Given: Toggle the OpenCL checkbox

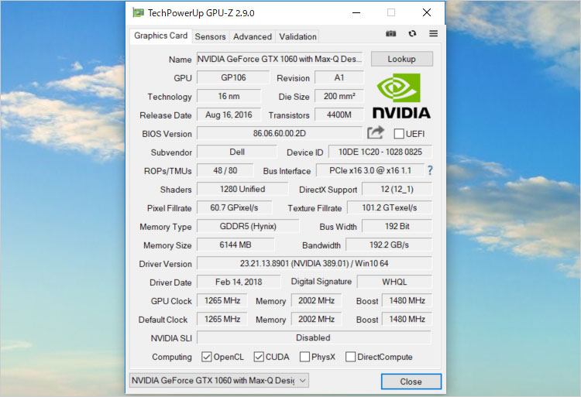Looking at the screenshot, I should click(x=206, y=357).
